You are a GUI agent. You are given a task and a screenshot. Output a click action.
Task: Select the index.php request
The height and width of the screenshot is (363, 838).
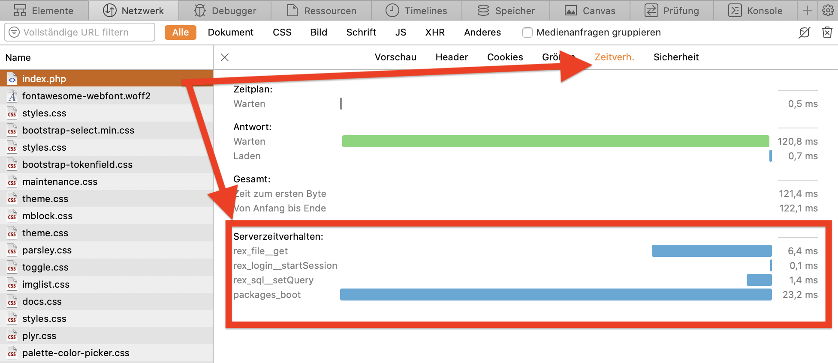[x=106, y=79]
